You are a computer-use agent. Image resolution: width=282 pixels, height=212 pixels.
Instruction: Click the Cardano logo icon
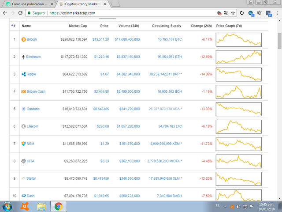[x=23, y=109]
